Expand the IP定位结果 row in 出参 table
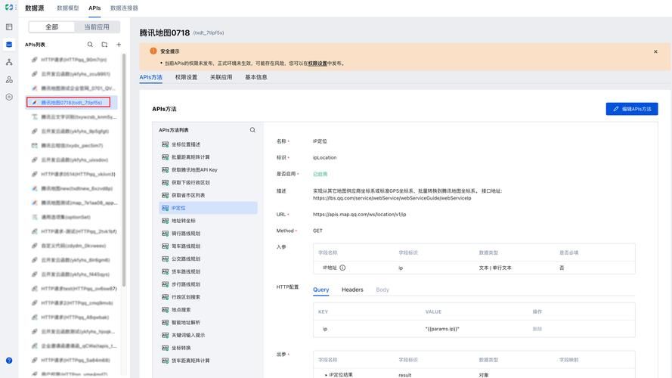Viewport: 672px width, 378px height. (x=326, y=375)
